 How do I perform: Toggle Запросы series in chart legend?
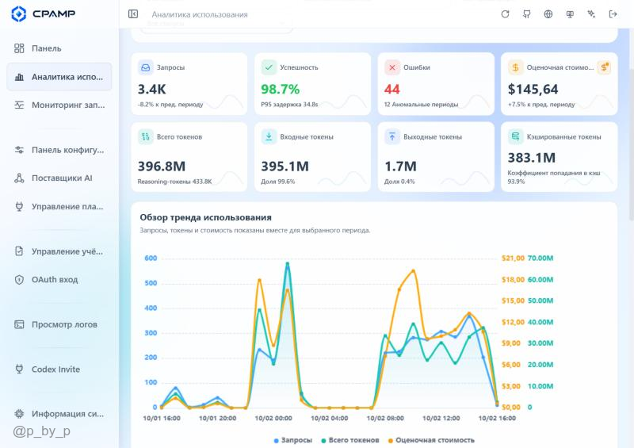coord(293,440)
